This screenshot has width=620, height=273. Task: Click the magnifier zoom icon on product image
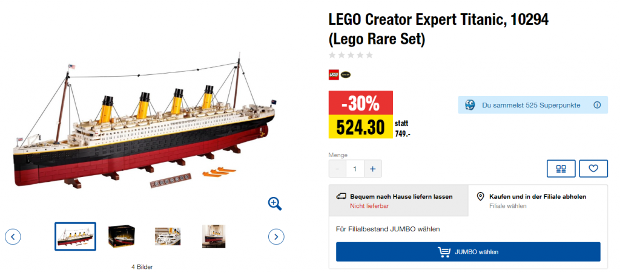coord(275,204)
